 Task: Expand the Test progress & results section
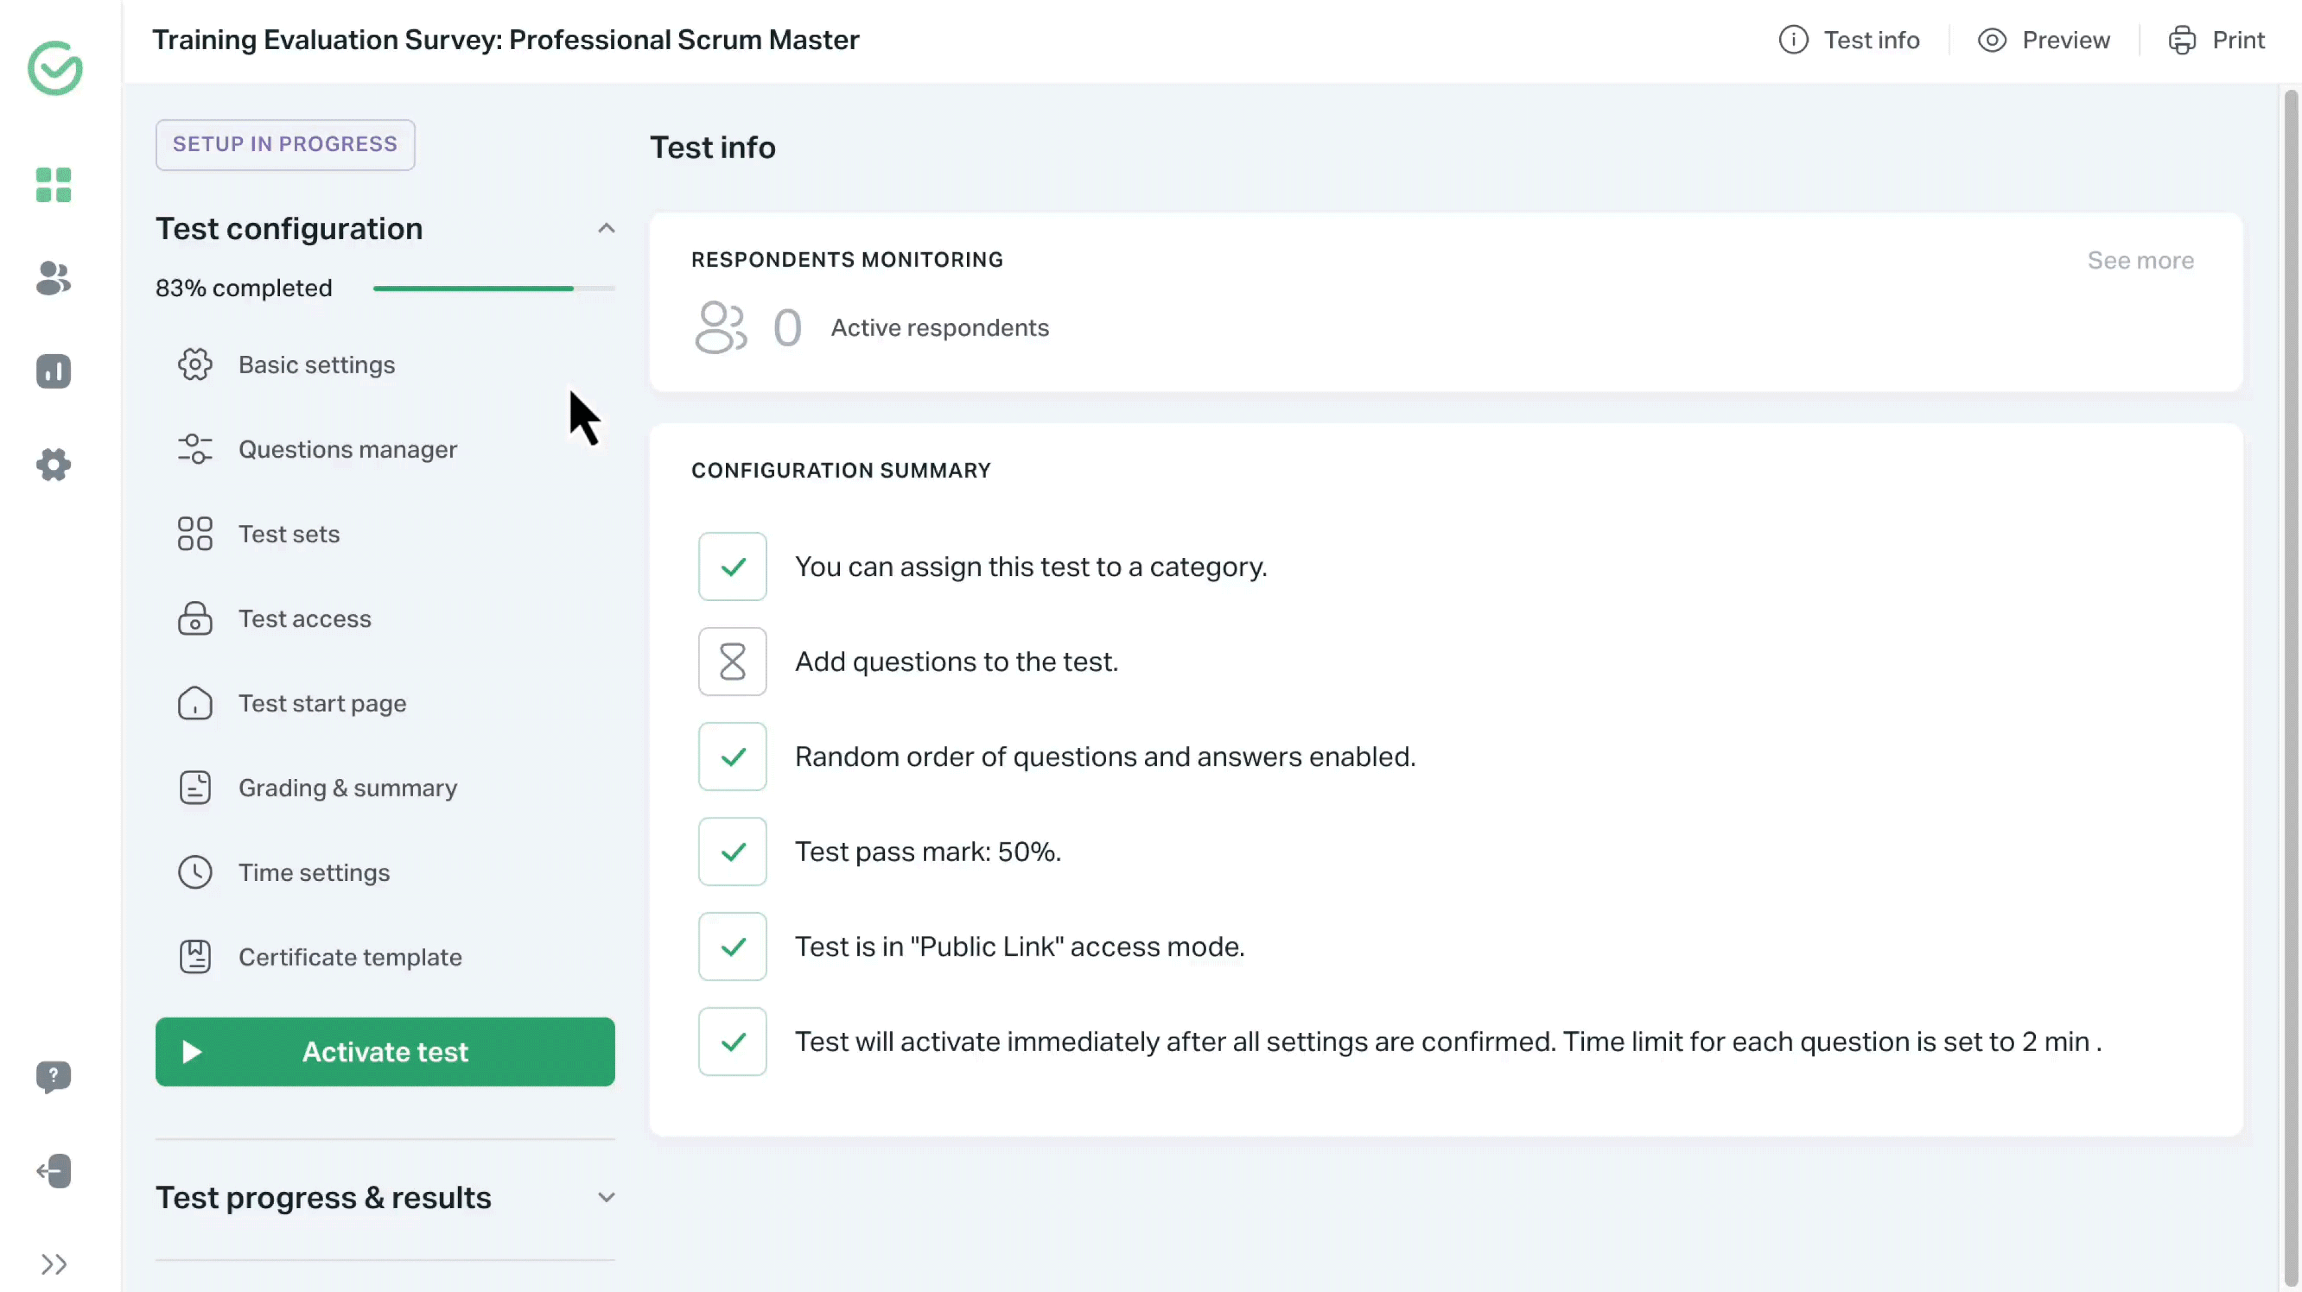coord(606,1197)
